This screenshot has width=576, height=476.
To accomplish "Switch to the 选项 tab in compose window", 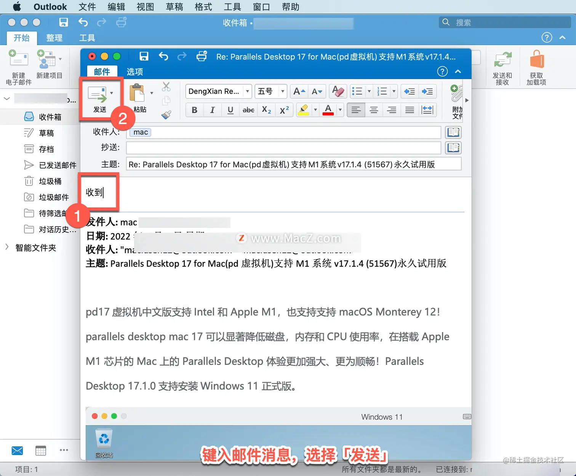I will [x=135, y=72].
